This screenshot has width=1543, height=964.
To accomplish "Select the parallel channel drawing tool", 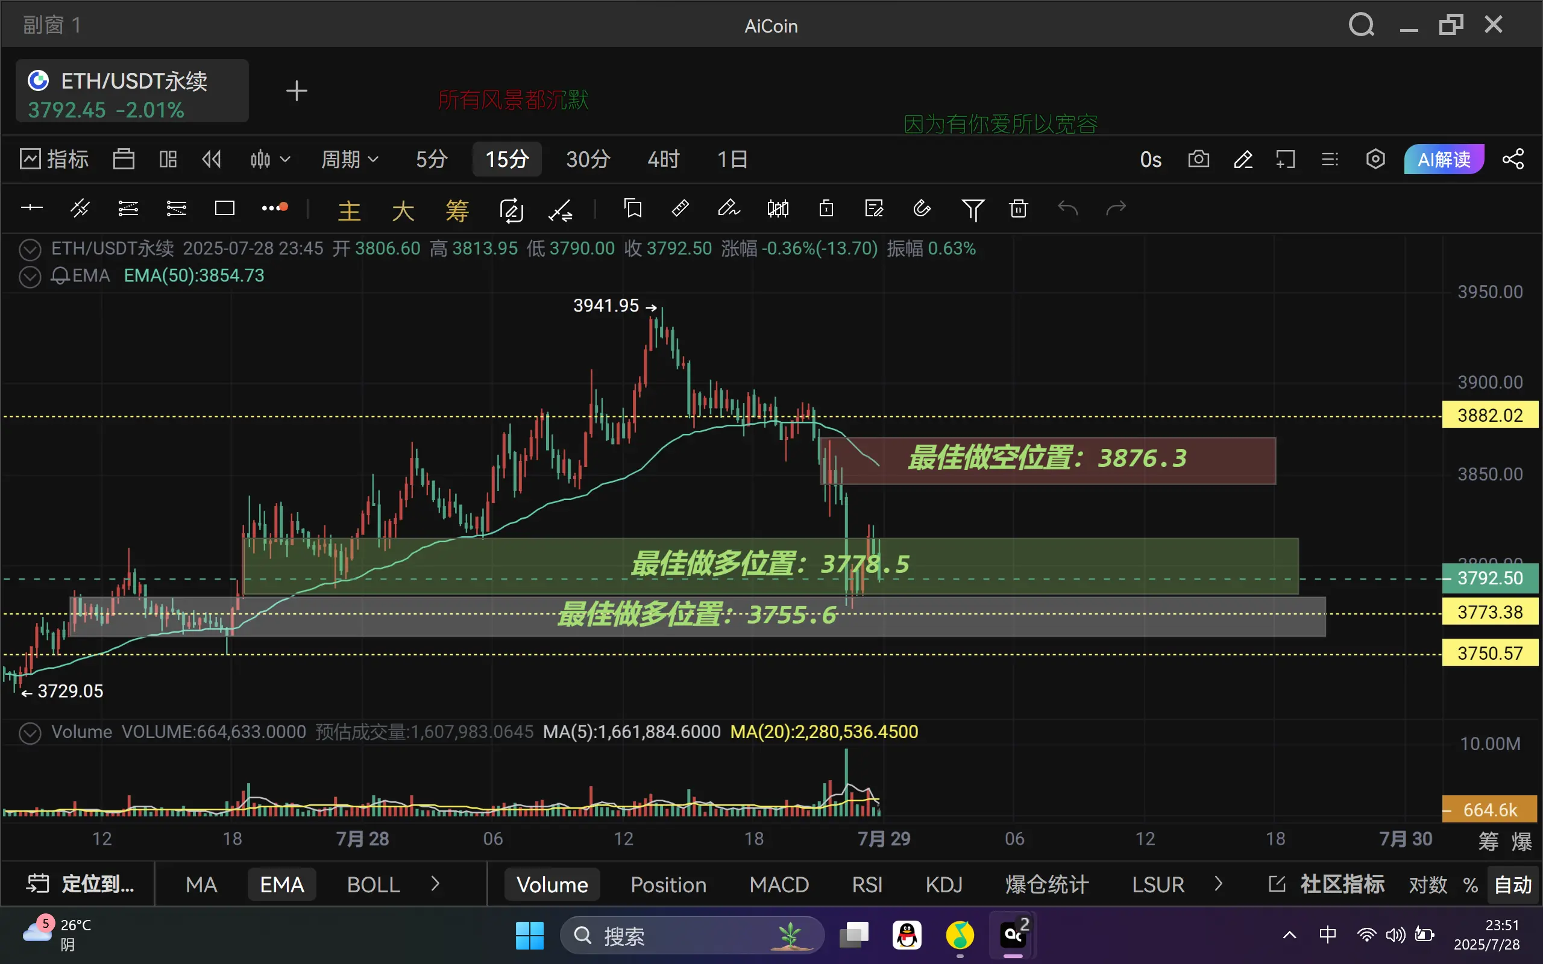I will (128, 208).
